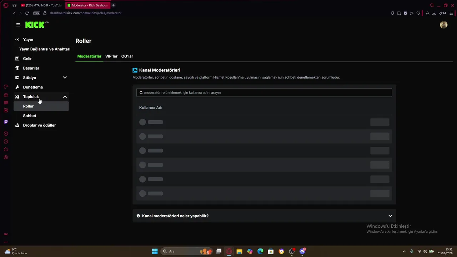This screenshot has height=257, width=457.
Task: Open the Opera menu logo button
Action: pos(6,5)
